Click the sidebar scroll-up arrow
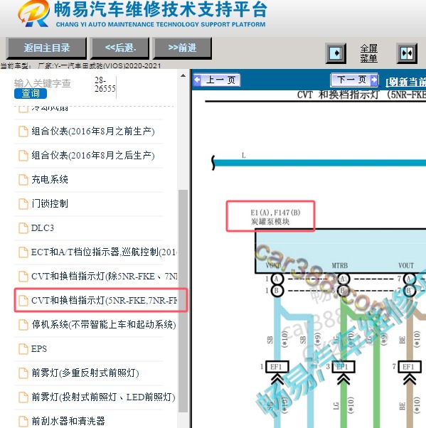The image size is (426, 428). point(183,75)
